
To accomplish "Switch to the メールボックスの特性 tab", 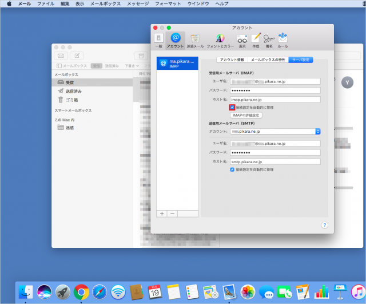I will tap(269, 60).
